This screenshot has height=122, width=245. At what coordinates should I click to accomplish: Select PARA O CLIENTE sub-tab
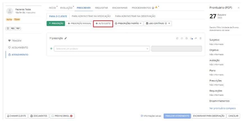58,16
